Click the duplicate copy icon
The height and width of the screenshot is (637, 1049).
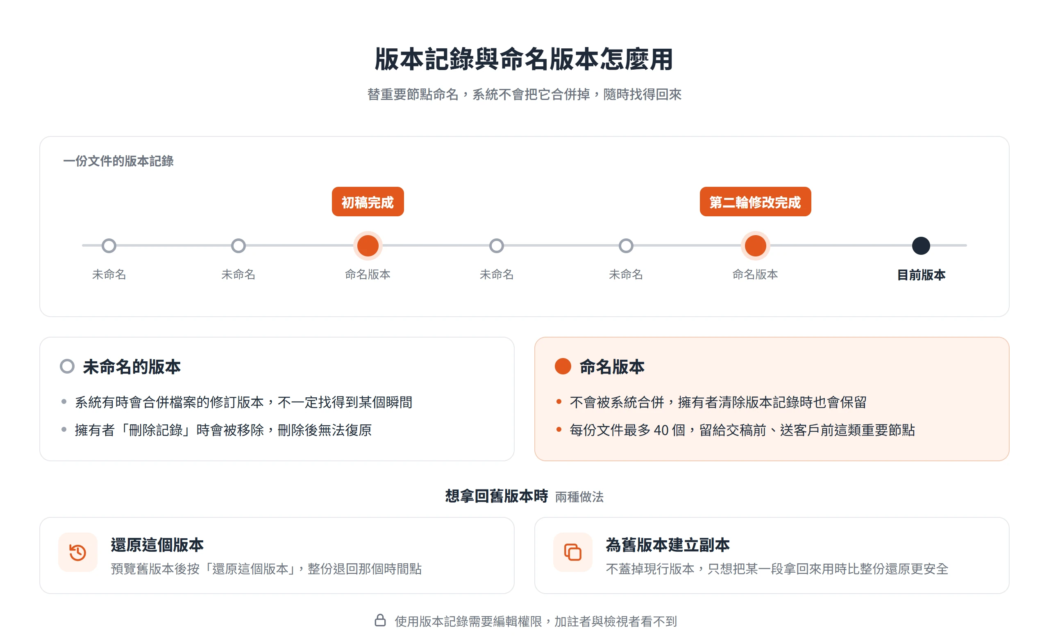(x=572, y=552)
